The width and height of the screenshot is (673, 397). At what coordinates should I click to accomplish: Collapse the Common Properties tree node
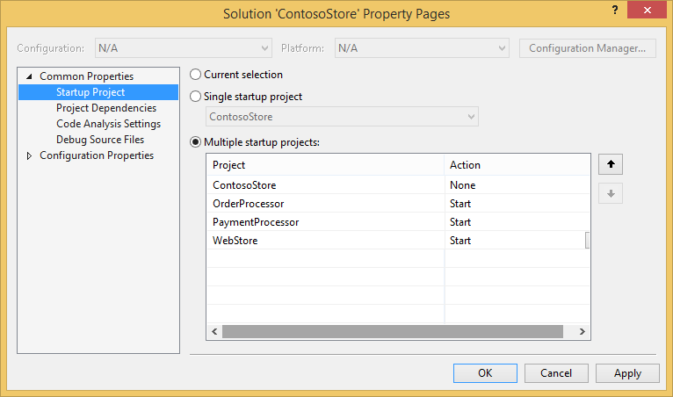coord(29,76)
